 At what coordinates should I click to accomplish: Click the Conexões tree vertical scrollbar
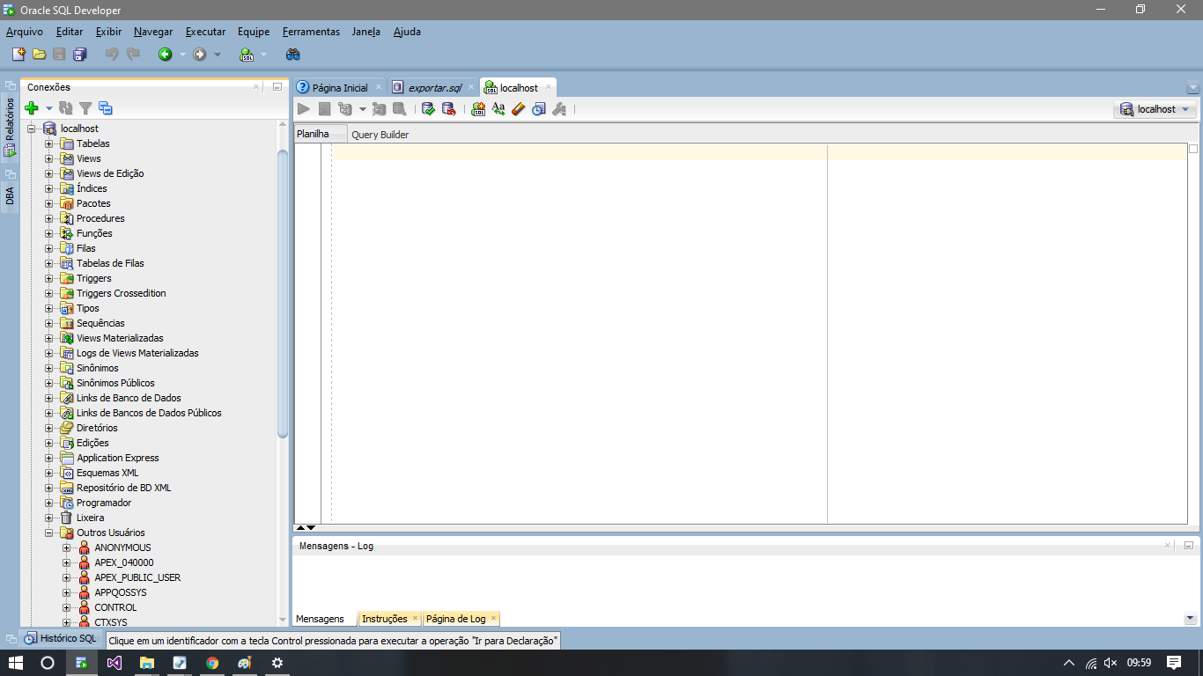(283, 293)
